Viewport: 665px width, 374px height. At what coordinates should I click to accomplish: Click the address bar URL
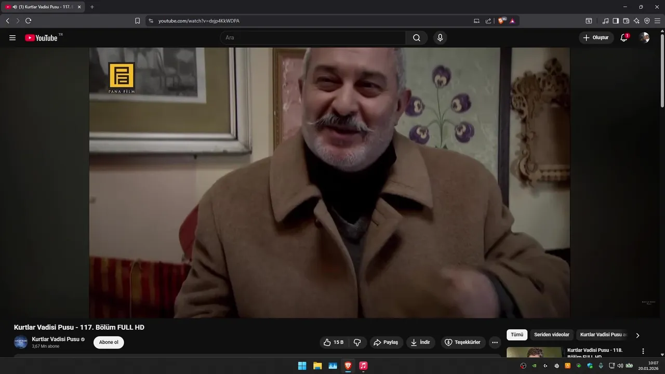point(199,21)
